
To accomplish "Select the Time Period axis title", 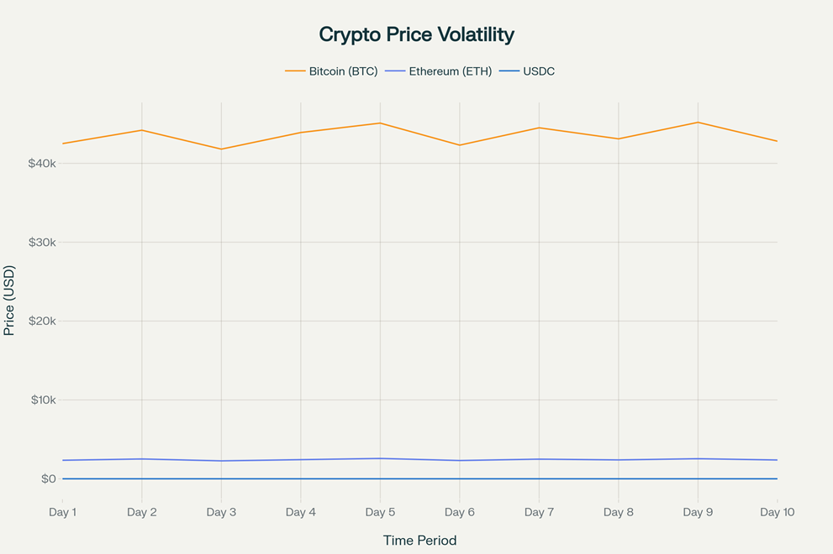I will [x=419, y=541].
